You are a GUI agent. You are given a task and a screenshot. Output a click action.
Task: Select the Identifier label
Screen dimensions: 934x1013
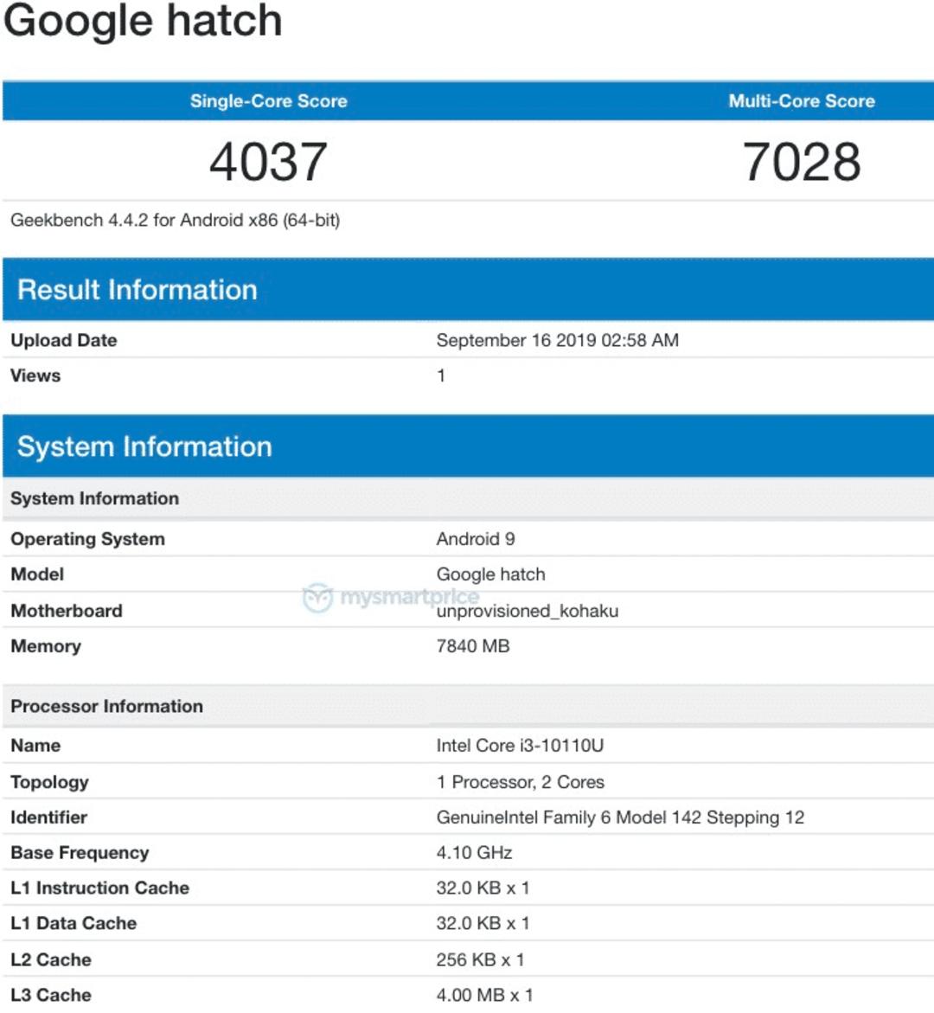[48, 817]
